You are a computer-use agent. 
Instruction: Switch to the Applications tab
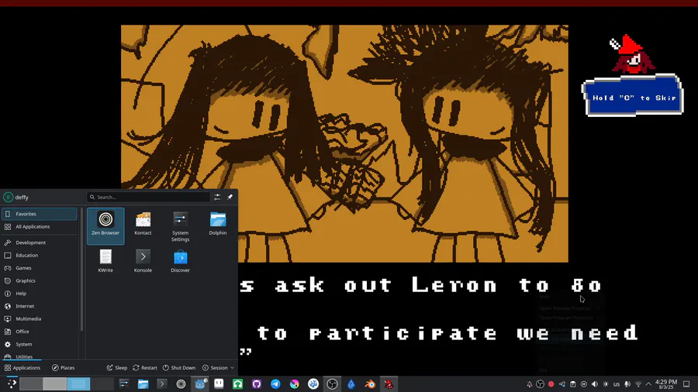click(x=22, y=367)
